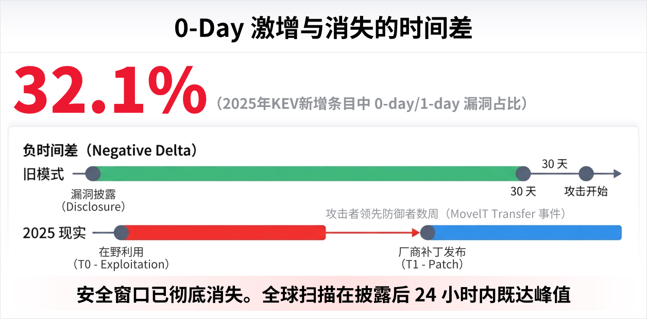Click the T0 Exploitation marker dot

coord(121,233)
